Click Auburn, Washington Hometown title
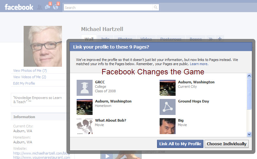257x159 pixels. (113, 101)
